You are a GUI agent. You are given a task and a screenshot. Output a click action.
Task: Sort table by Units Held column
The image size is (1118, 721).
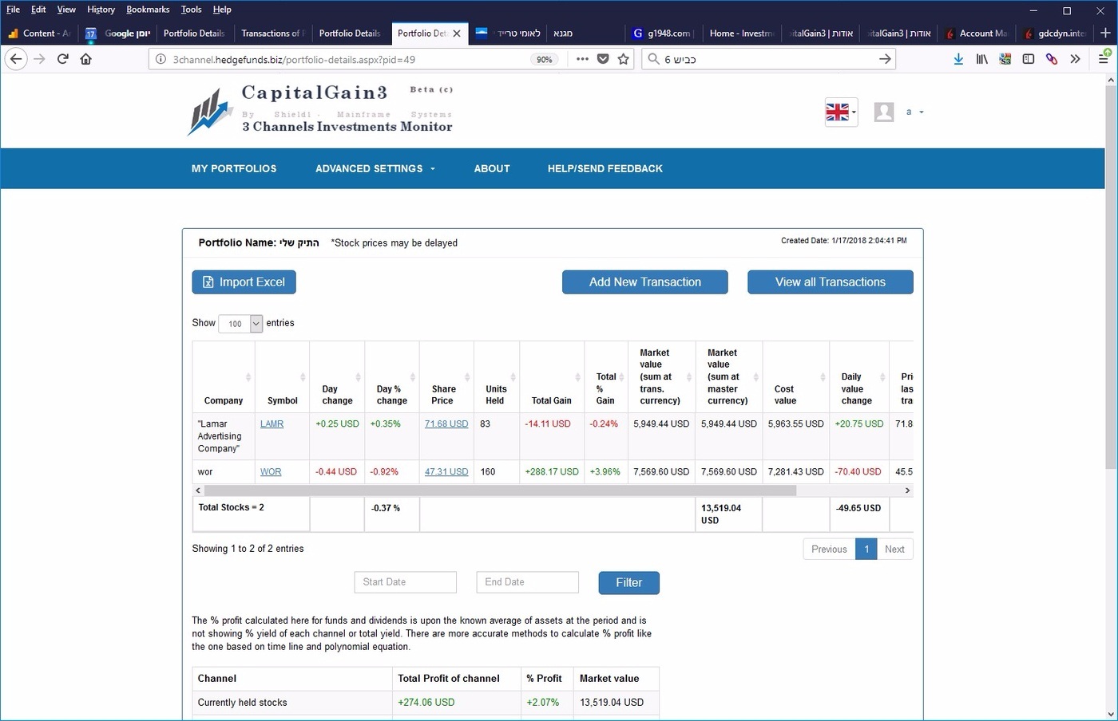[497, 376]
